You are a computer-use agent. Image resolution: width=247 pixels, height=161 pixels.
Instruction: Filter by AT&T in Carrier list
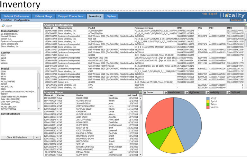point(3,55)
